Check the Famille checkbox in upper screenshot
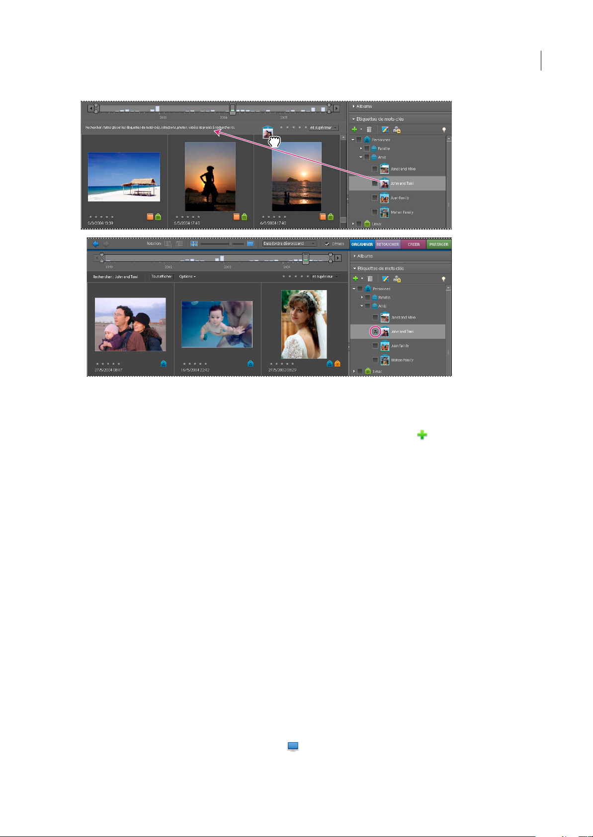Image resolution: width=593 pixels, height=837 pixels. pos(367,149)
